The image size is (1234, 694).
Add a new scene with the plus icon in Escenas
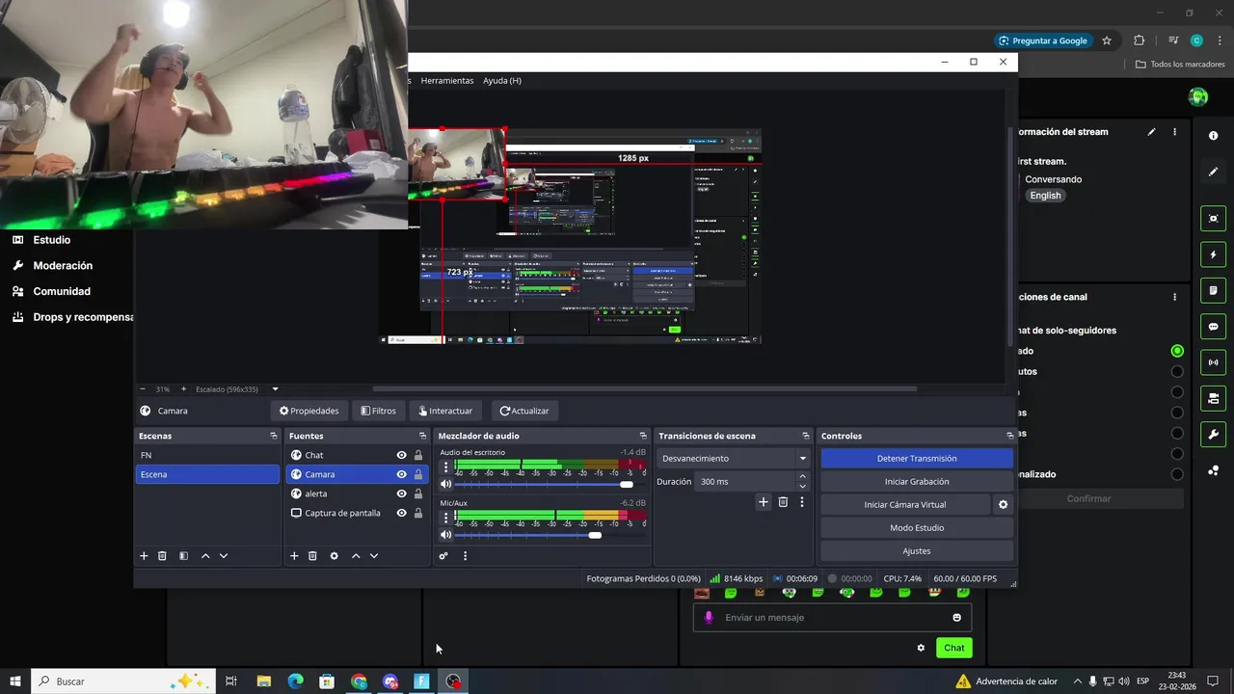(x=144, y=556)
